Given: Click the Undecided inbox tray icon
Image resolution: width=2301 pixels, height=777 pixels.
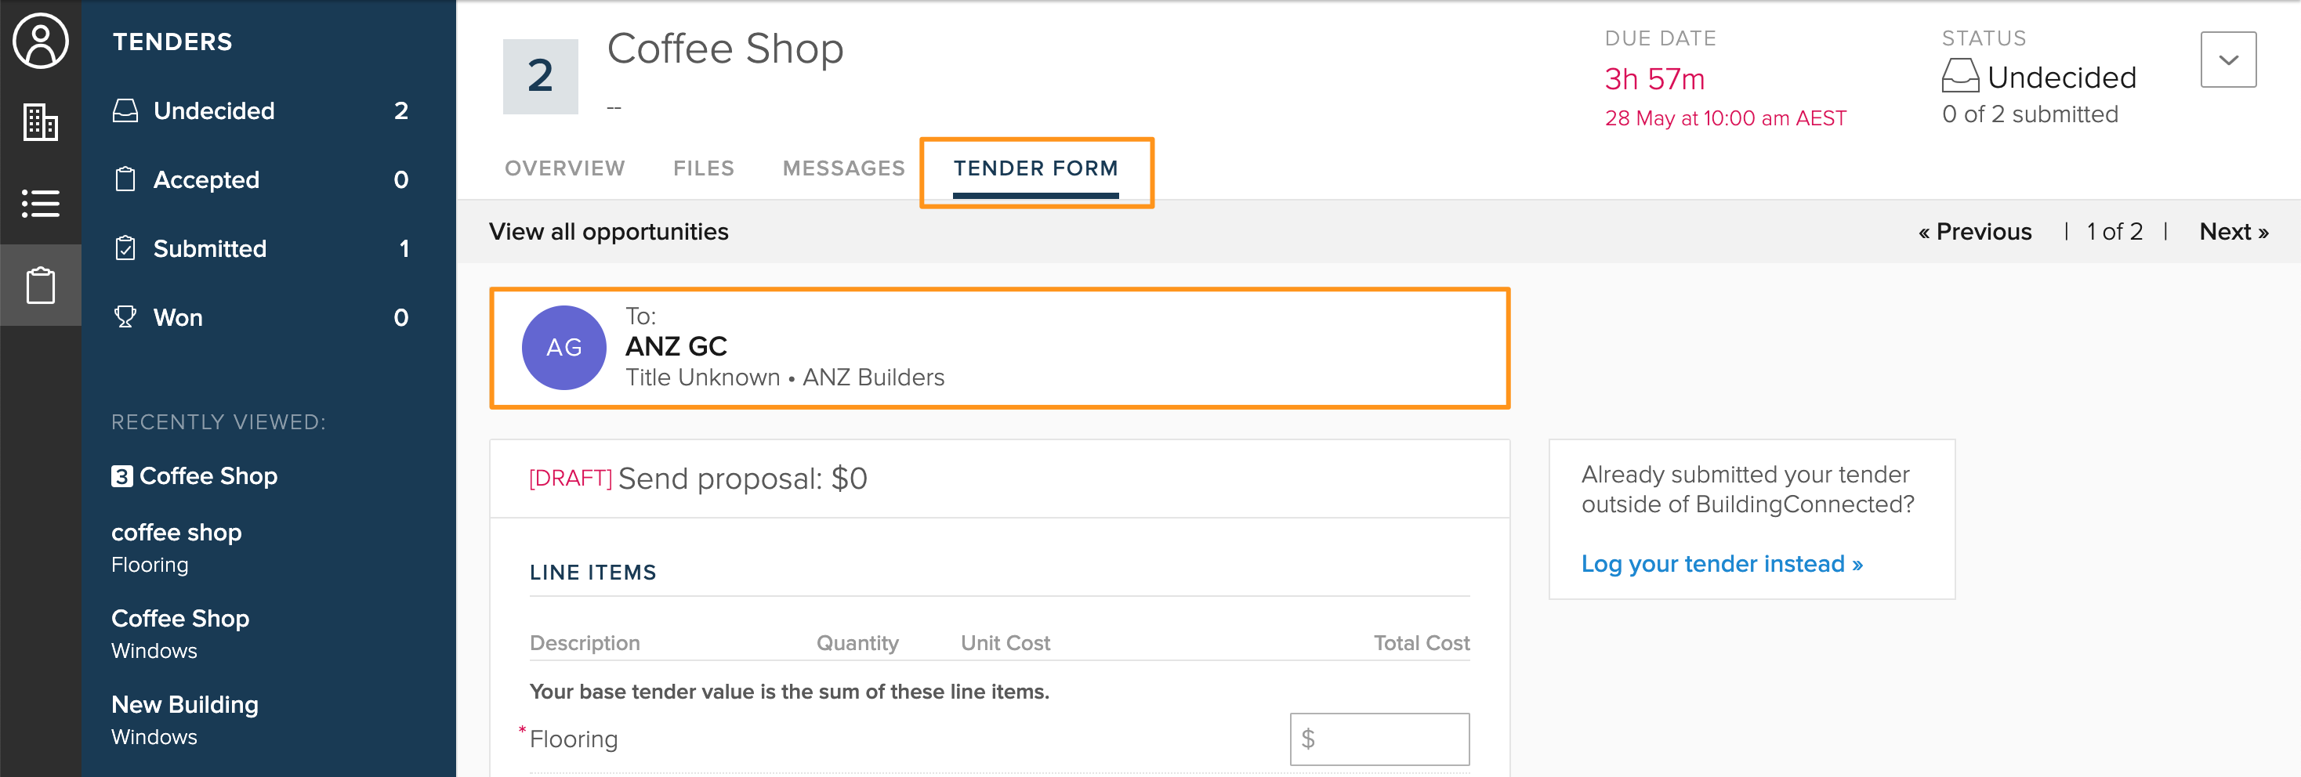Looking at the screenshot, I should click(x=125, y=110).
